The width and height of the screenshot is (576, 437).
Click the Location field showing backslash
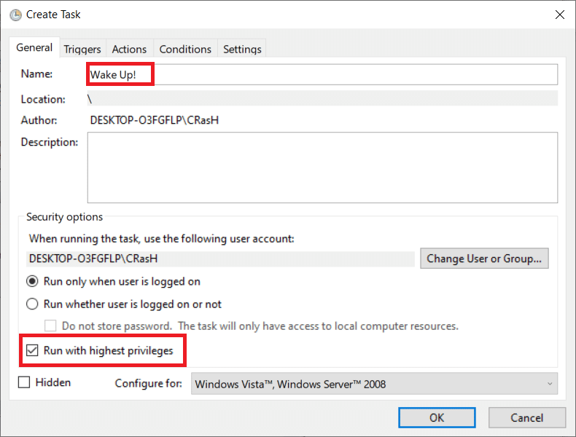[322, 99]
